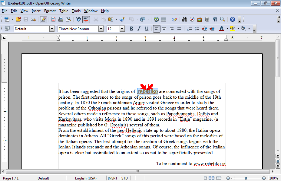
Task: Click INSRT insert mode in status bar
Action: (x=113, y=178)
